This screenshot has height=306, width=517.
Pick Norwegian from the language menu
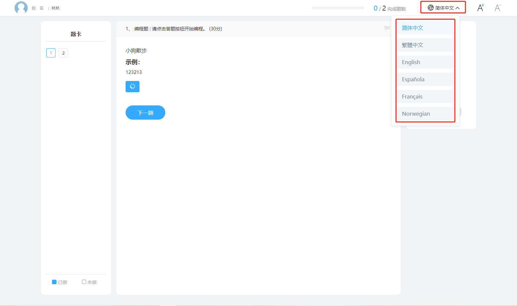(425, 114)
